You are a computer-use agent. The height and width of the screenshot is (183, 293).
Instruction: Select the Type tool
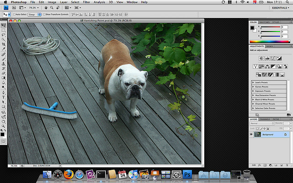[x=3, y=97]
